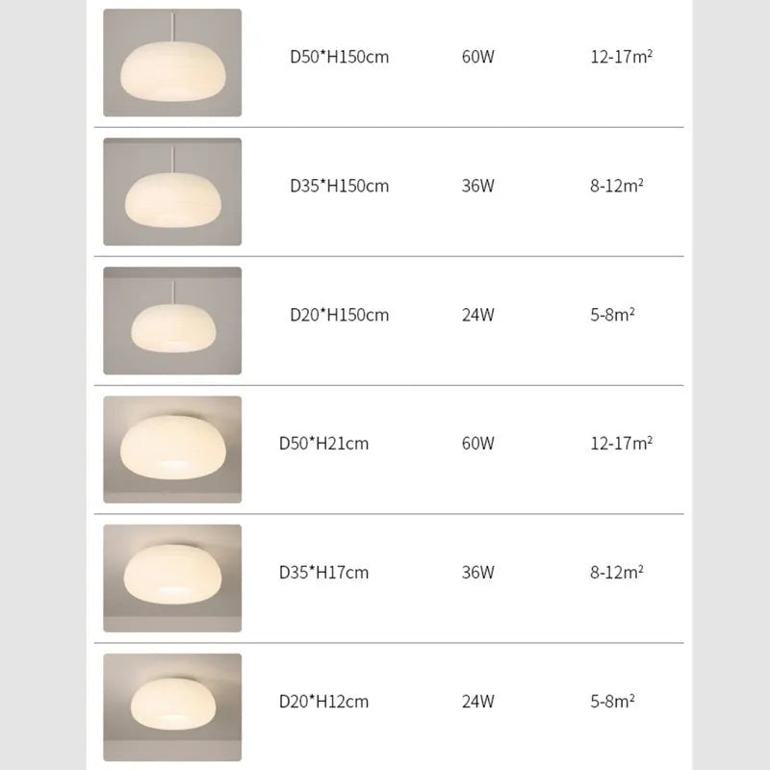Select the D50*H21cm size text
The height and width of the screenshot is (770, 770).
click(323, 444)
